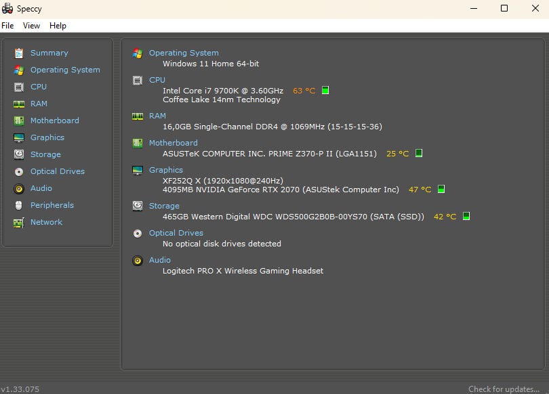The width and height of the screenshot is (549, 394).
Task: Open Peripherals section from sidebar
Action: click(52, 205)
